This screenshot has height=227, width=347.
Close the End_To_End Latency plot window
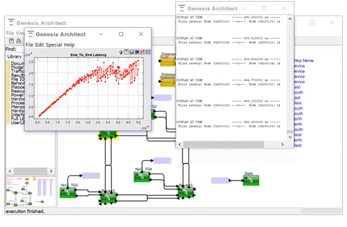click(141, 34)
